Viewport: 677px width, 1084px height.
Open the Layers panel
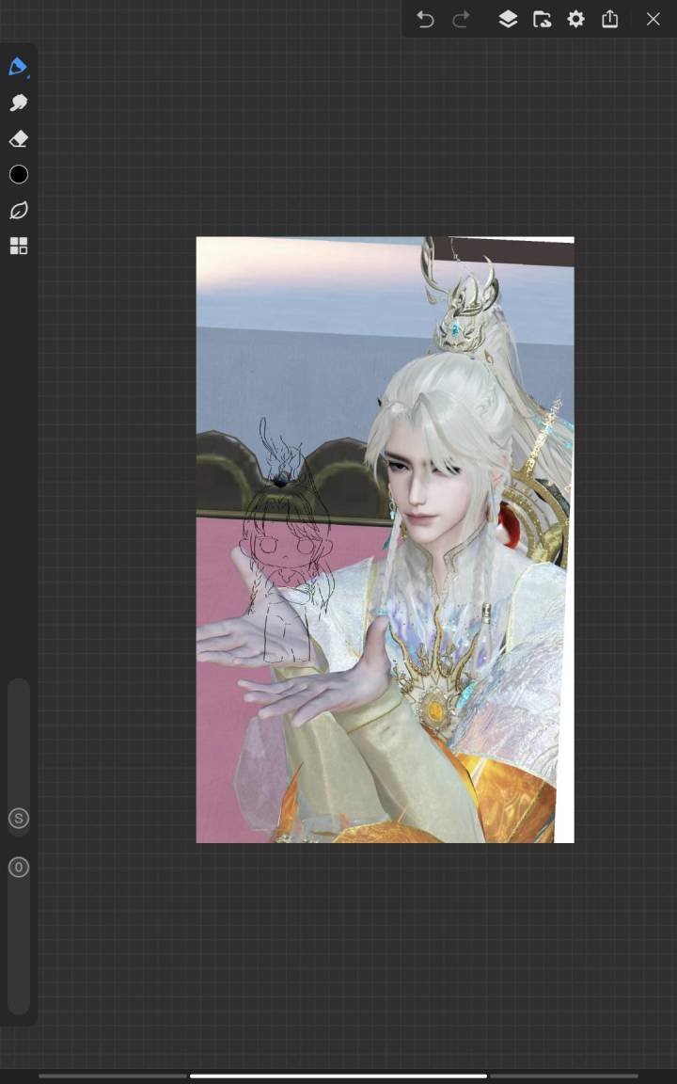click(x=508, y=19)
